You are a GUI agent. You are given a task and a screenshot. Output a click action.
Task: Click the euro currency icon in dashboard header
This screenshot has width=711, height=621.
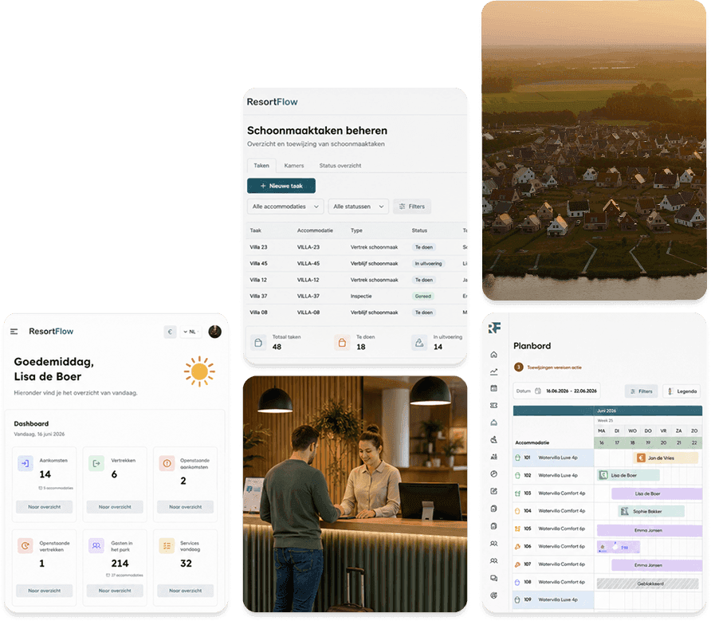[x=170, y=332]
